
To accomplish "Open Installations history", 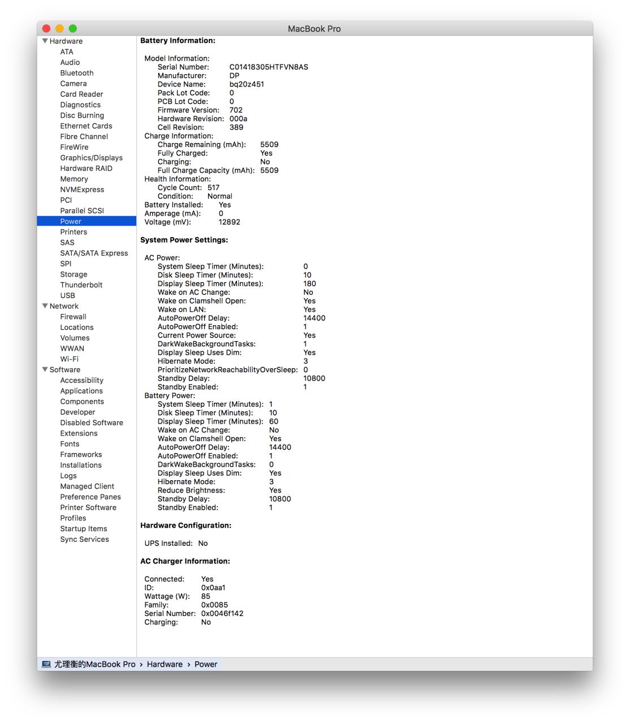I will click(x=81, y=465).
